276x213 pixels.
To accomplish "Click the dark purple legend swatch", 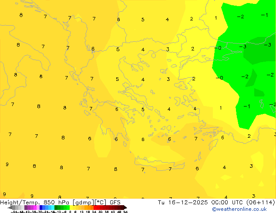I will pos(26,207).
